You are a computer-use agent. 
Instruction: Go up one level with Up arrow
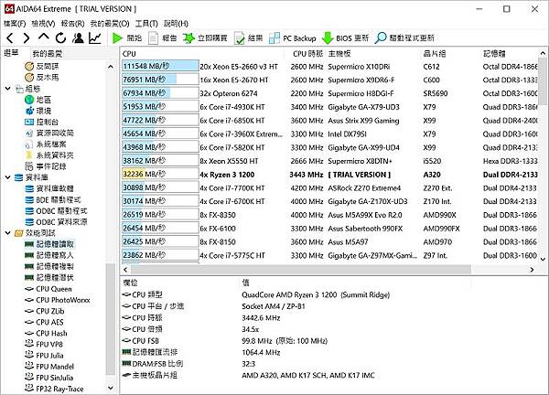point(43,37)
